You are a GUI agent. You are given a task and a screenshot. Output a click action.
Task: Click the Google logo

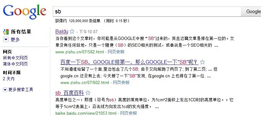(24, 12)
